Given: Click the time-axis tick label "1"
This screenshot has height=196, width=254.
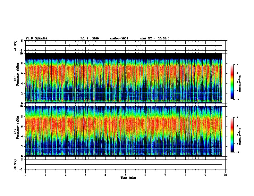Looking at the screenshot, I should (x=45, y=175).
